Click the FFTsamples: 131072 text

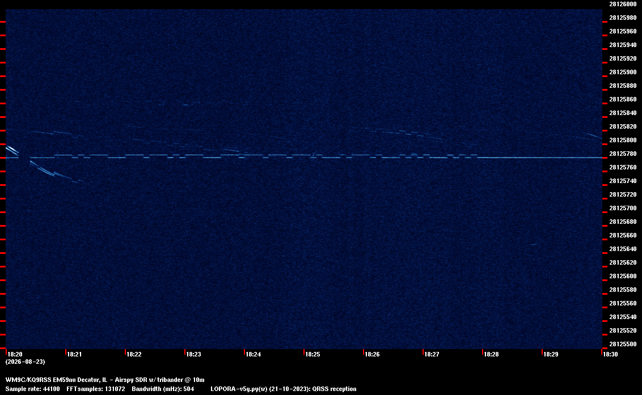96,389
